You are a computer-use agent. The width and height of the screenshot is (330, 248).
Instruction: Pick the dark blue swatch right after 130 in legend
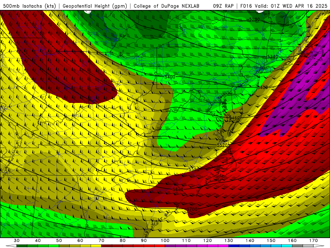pos(234,246)
